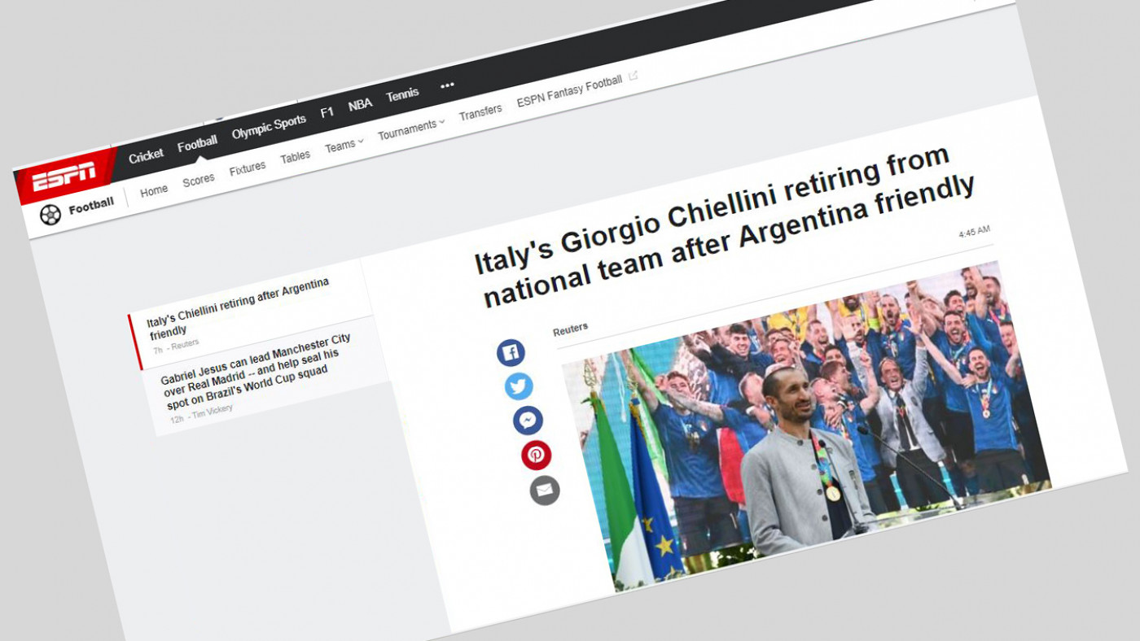Pin article on Pinterest
1140x641 pixels.
tap(536, 456)
